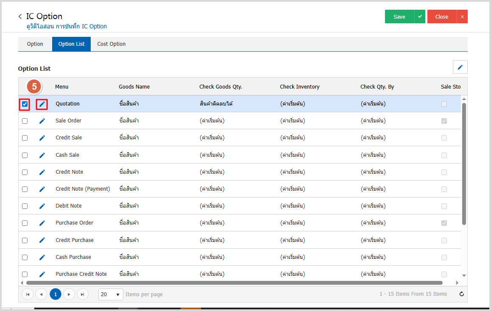Tick the Purchase Order row checkbox
Image resolution: width=491 pixels, height=311 pixels.
(x=25, y=223)
